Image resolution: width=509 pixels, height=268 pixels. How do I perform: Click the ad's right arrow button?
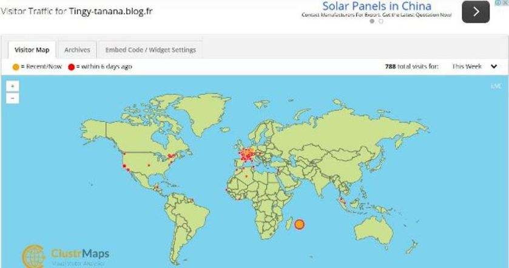[476, 12]
